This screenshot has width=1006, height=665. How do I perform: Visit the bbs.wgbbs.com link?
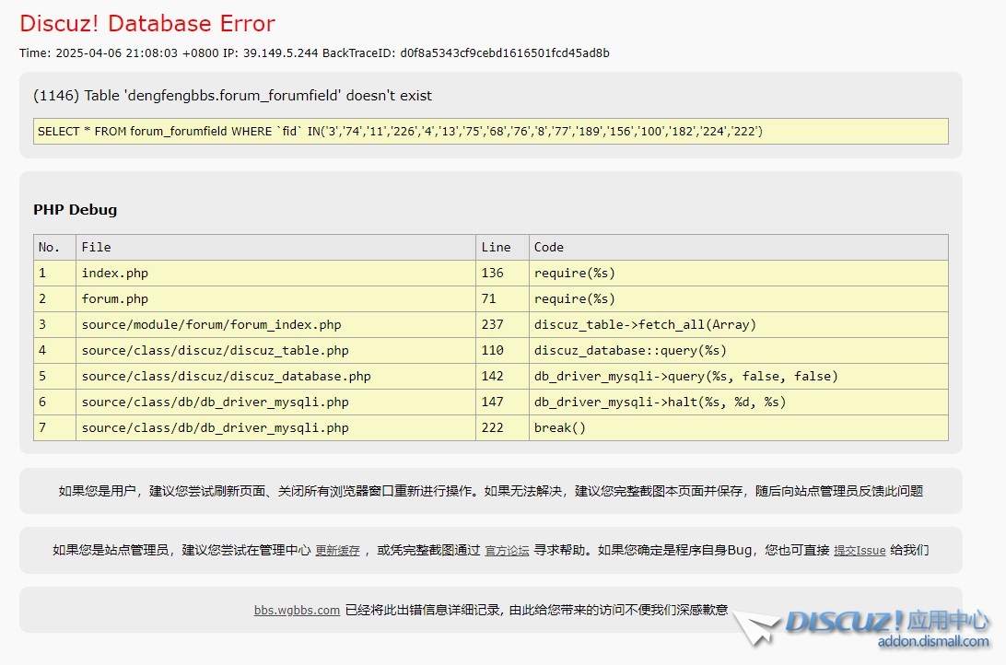[297, 610]
